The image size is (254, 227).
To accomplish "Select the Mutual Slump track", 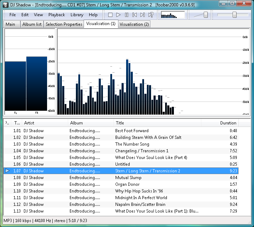I will click(x=121, y=177).
